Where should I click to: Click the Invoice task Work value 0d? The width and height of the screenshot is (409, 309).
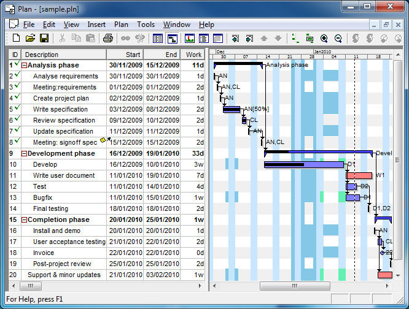point(200,253)
